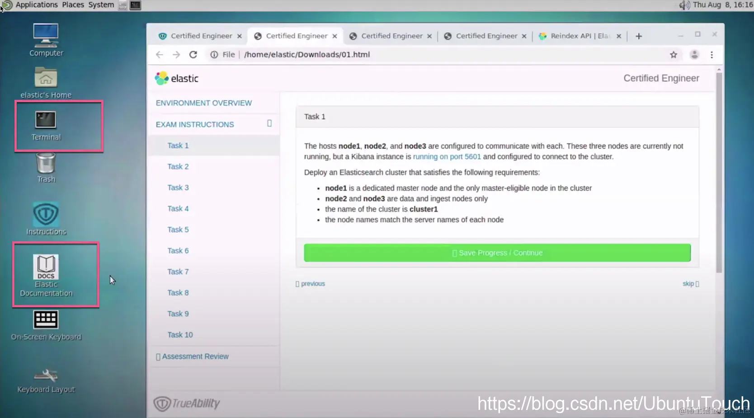754x418 pixels.
Task: Click the terminal launcher in top panel
Action: click(135, 5)
